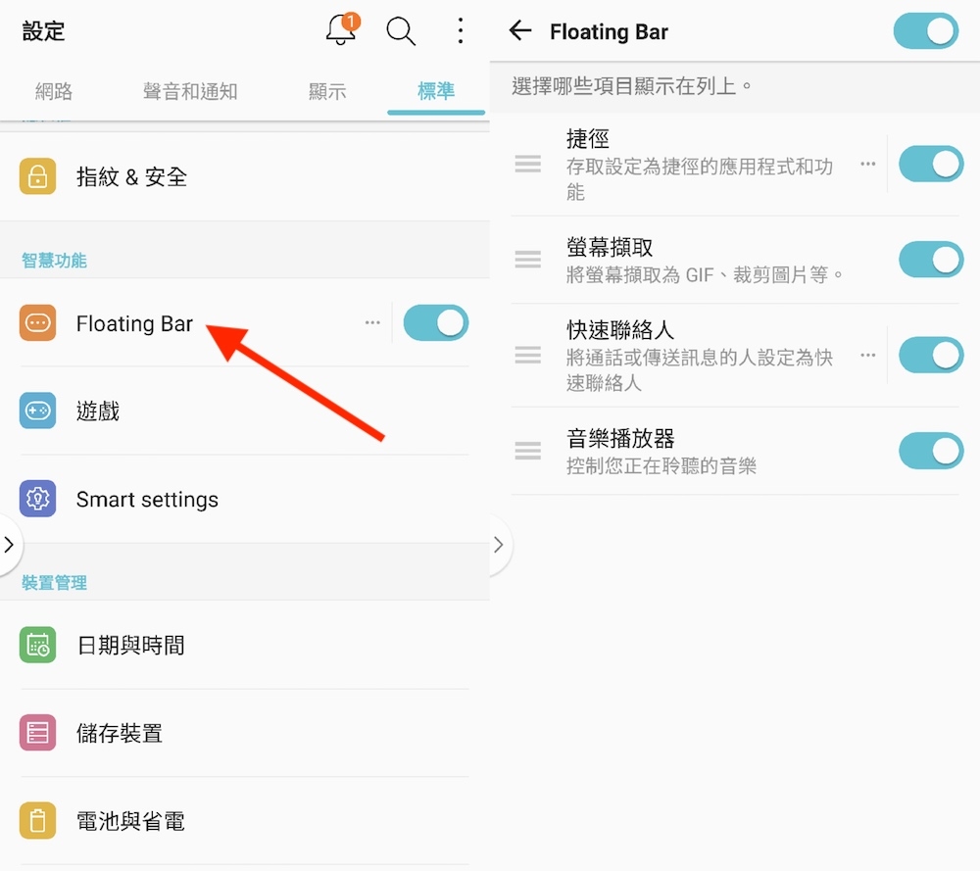The image size is (980, 871).
Task: Toggle Floating Bar switch in settings list
Action: 436,322
